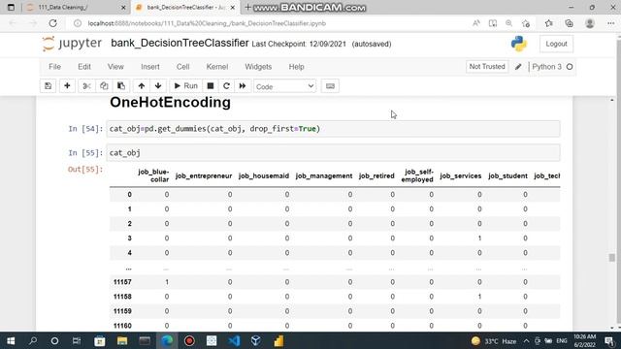
Task: Click inside the get_dummies code cell
Action: tap(333, 129)
